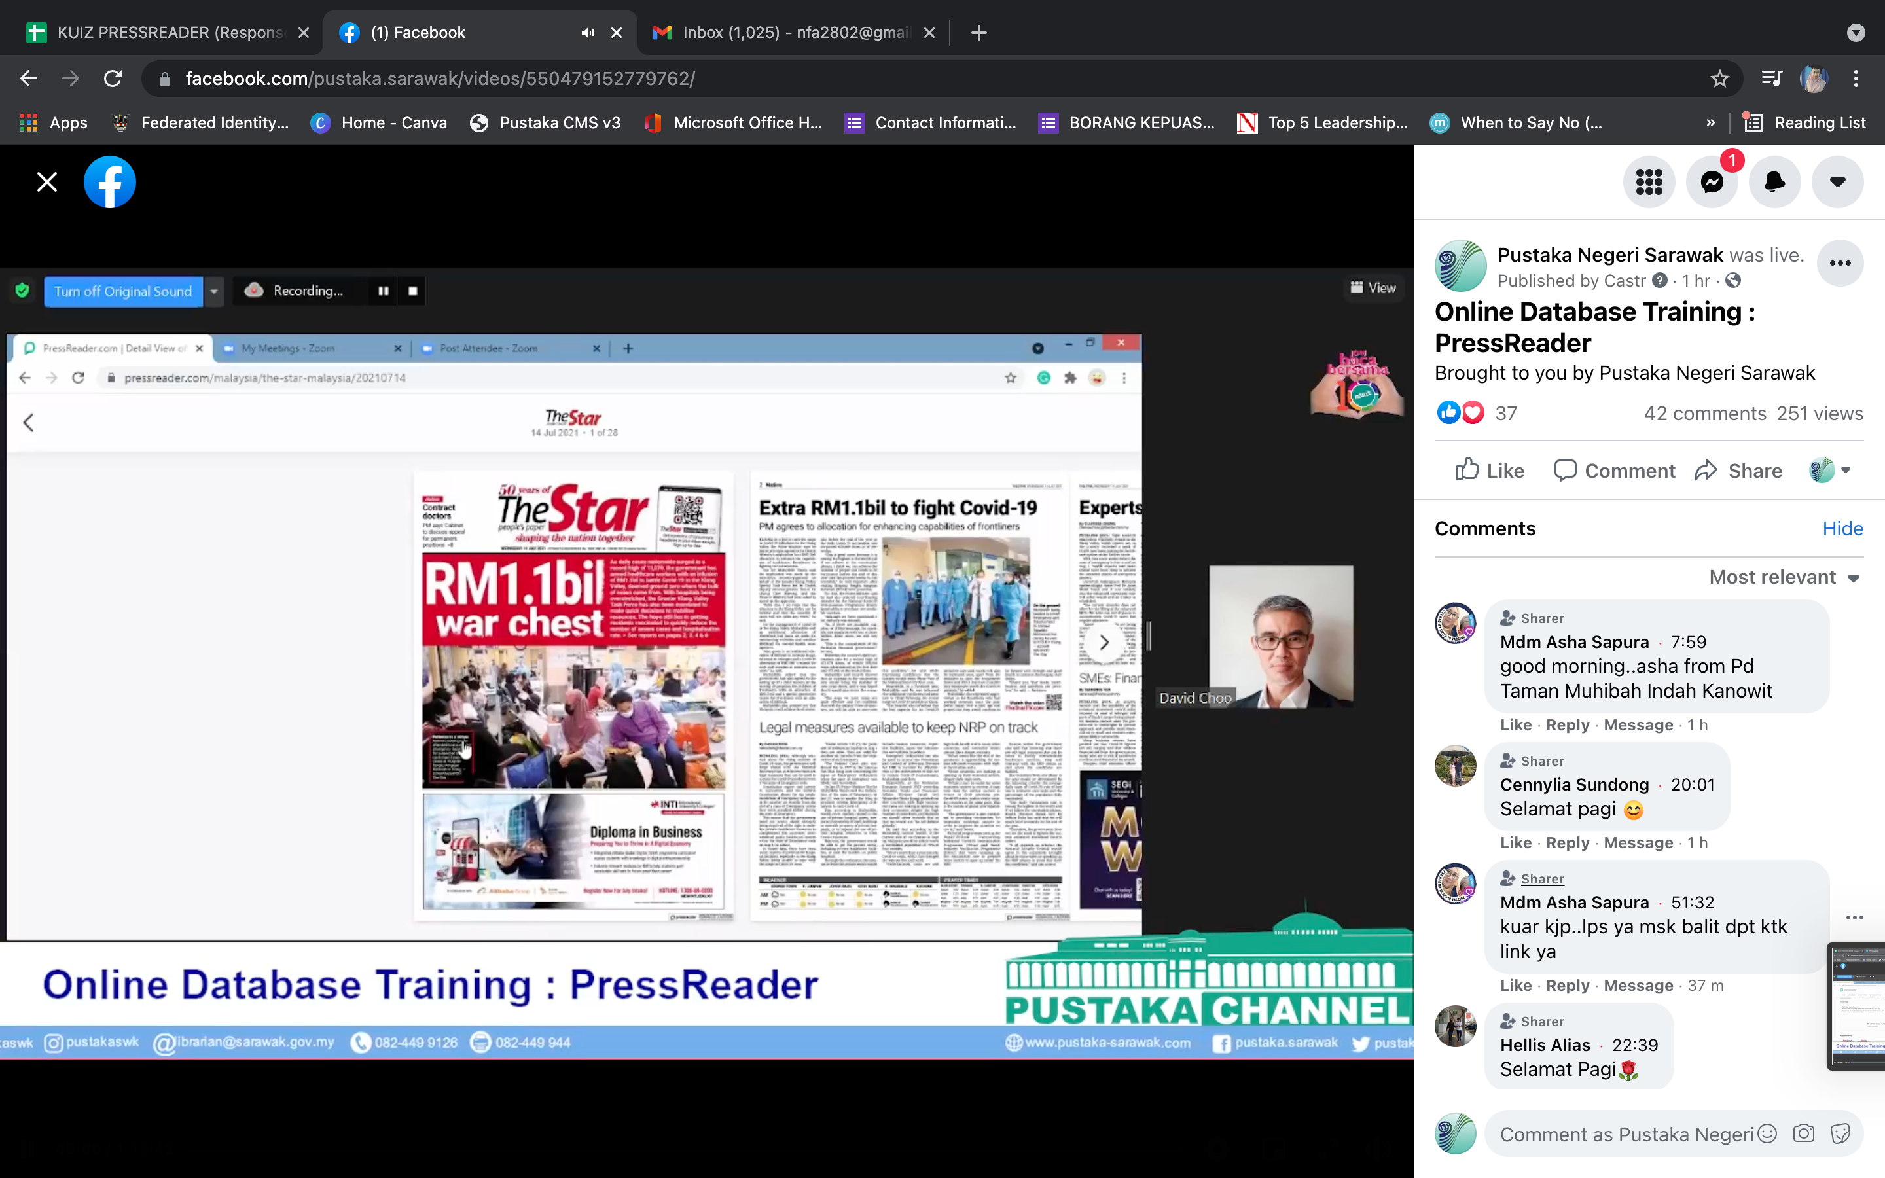Open the Facebook menu grid icon

(x=1649, y=181)
